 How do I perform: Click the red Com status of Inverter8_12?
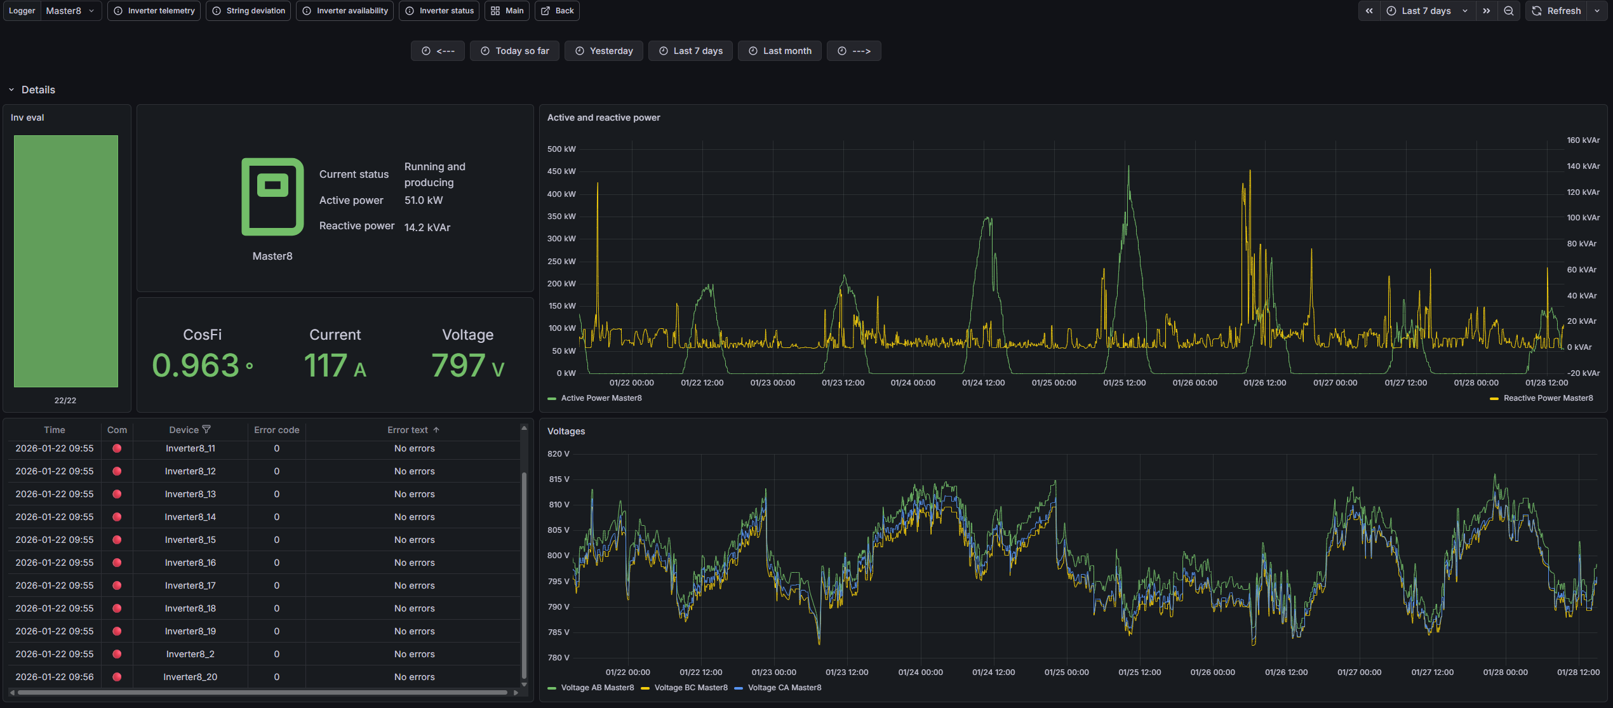pos(117,471)
